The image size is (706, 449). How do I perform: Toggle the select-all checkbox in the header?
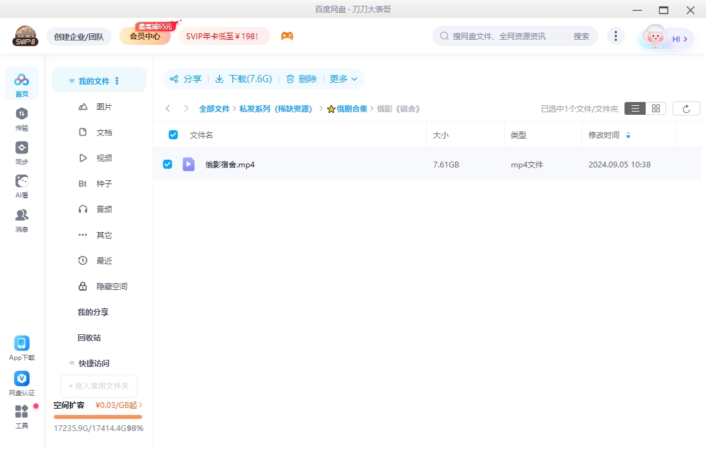pos(173,134)
